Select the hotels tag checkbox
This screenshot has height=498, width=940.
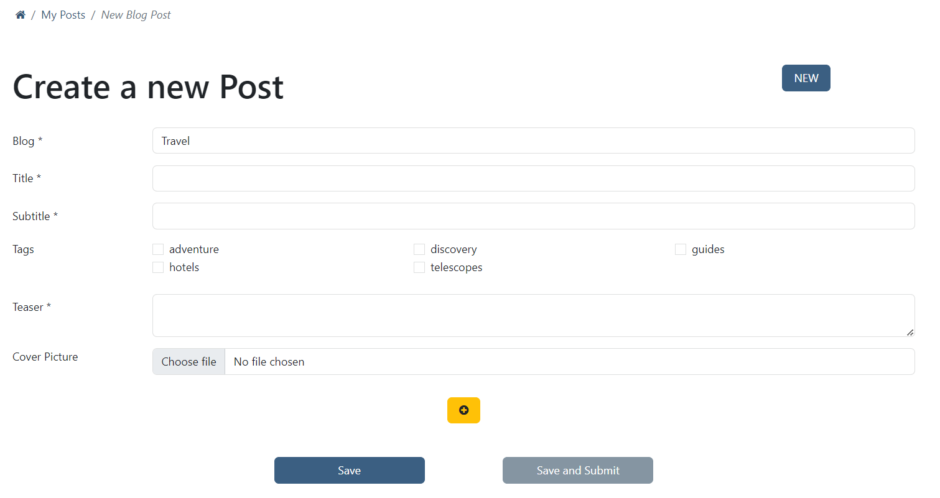(158, 267)
